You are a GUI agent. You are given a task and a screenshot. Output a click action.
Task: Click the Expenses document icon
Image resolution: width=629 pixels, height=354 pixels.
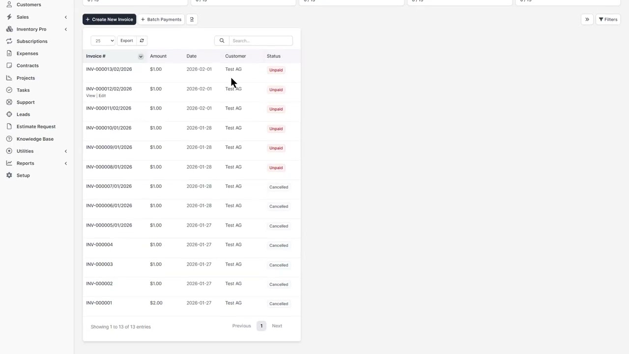click(x=9, y=53)
